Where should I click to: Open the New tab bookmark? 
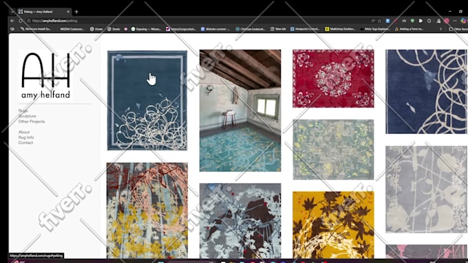tap(278, 29)
